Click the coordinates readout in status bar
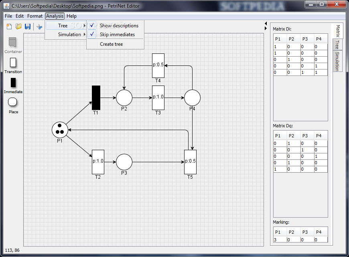The image size is (349, 257). 12,250
